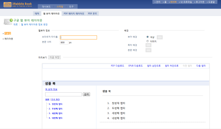221x129 pixels.
Task: Open the PDF 폰트 tab
Action: (x=93, y=13)
